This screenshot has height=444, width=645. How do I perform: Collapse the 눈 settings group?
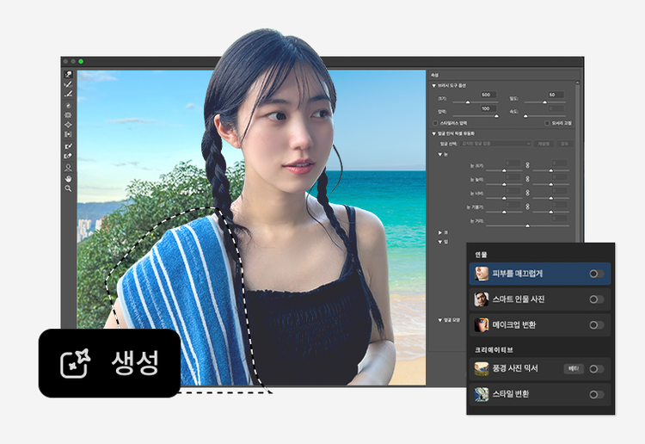click(440, 154)
